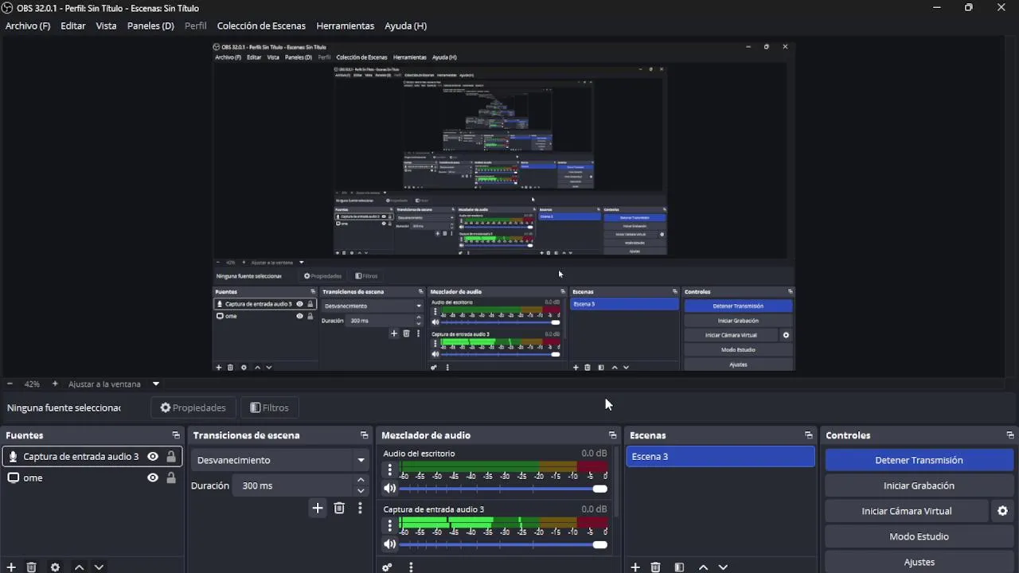Open advanced audio properties via the gears icon
The image size is (1019, 573).
387,567
